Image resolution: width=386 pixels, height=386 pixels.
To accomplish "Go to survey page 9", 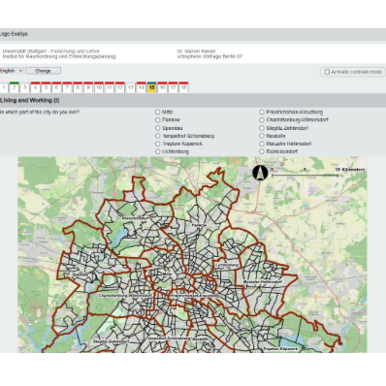I will coord(88,87).
